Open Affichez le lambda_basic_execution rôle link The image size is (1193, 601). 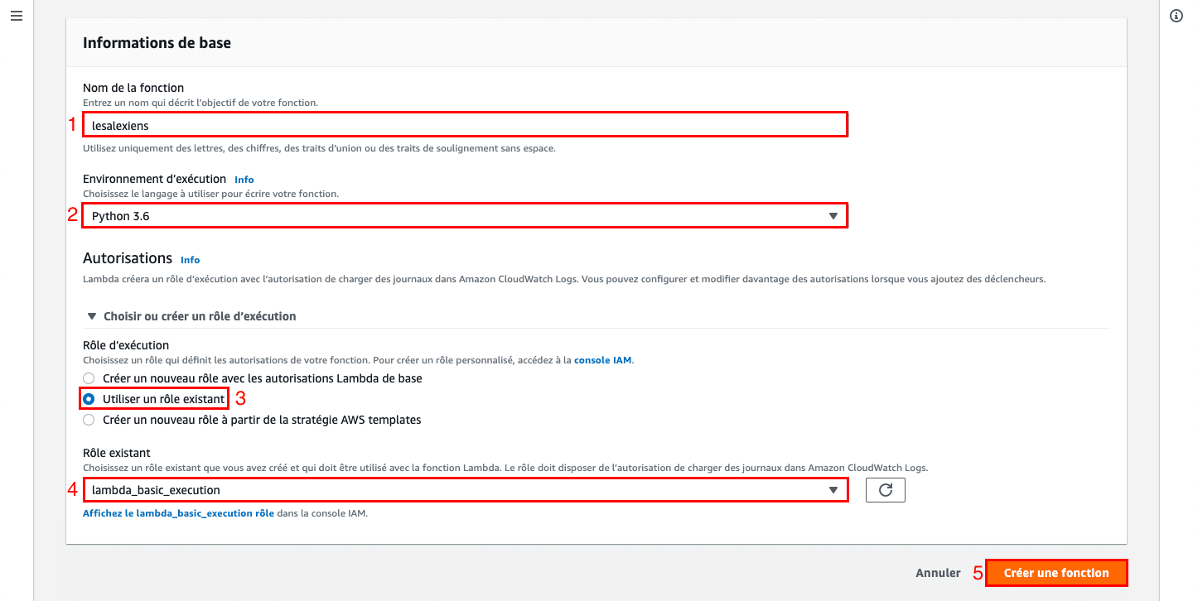click(178, 513)
